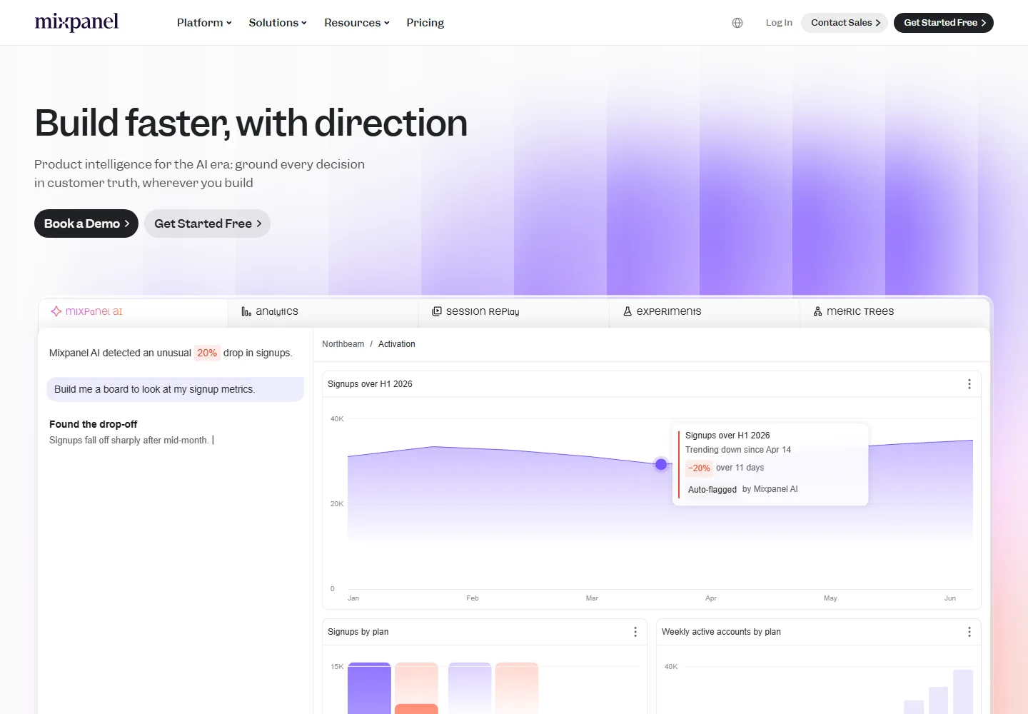Click the −20% badge in the chart tooltip
This screenshot has width=1028, height=714.
pos(699,468)
